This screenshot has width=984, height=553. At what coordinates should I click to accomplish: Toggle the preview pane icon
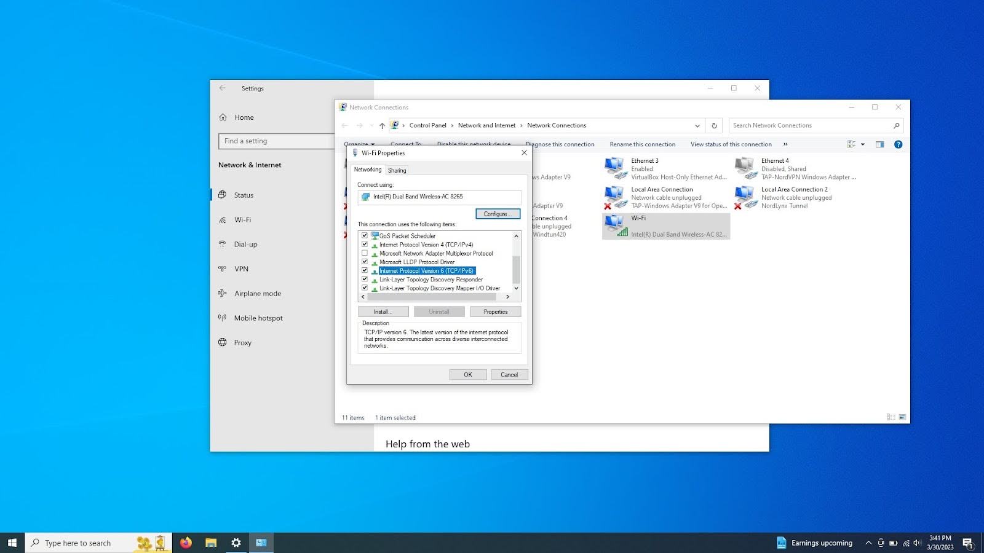pos(880,144)
